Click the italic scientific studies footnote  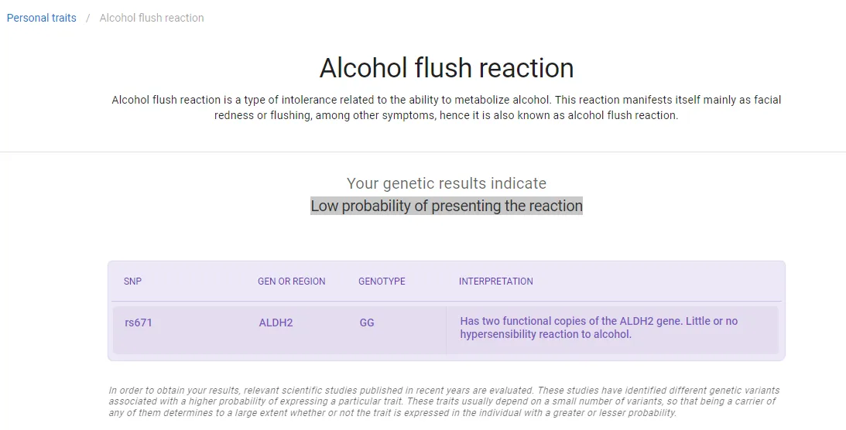[444, 401]
